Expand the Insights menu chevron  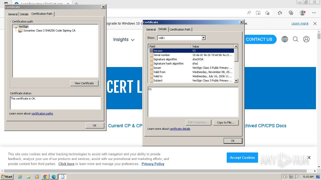click(133, 40)
